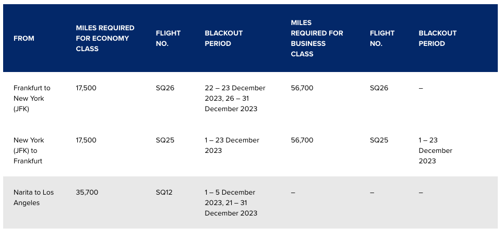Select the business class SQ25 flight number

tap(379, 140)
